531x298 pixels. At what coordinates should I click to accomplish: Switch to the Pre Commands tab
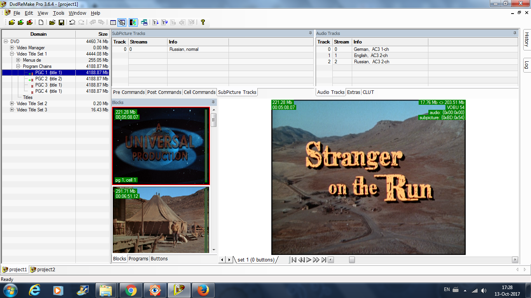[x=129, y=92]
